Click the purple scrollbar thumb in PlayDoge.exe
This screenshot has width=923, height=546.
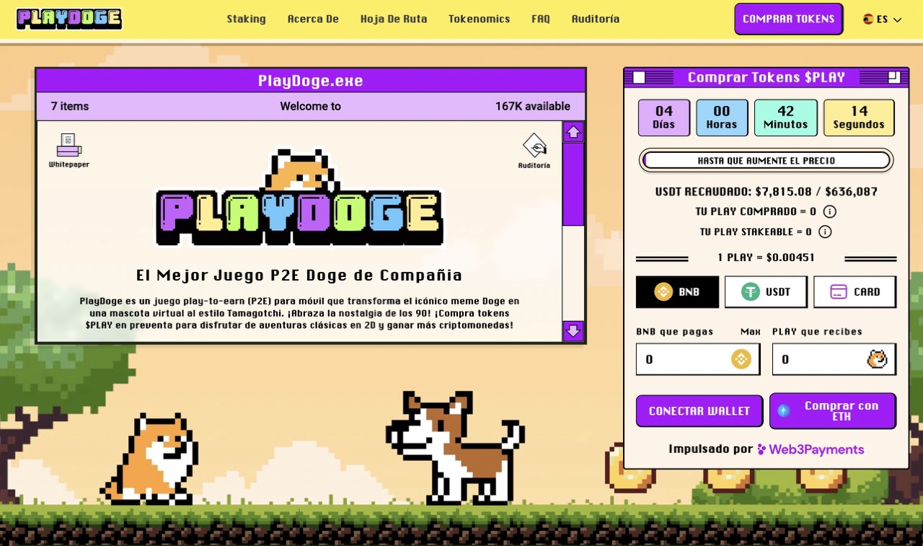(x=573, y=185)
